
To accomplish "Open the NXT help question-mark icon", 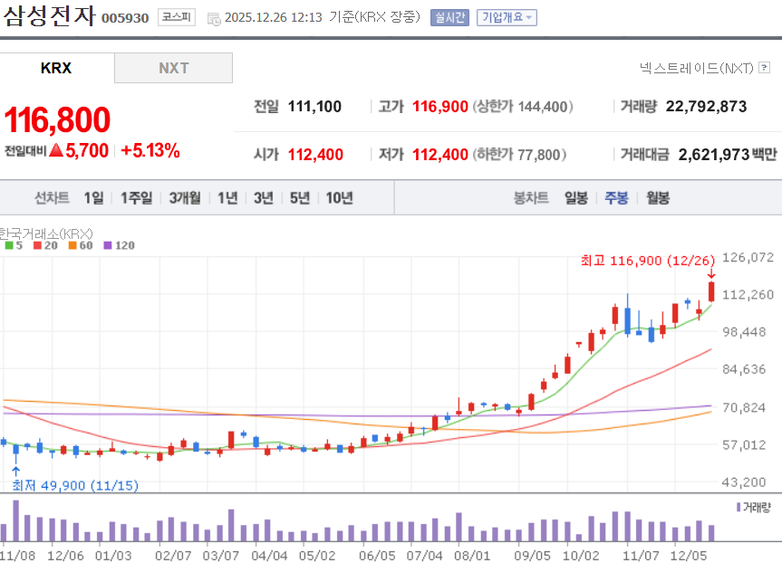I will [764, 67].
